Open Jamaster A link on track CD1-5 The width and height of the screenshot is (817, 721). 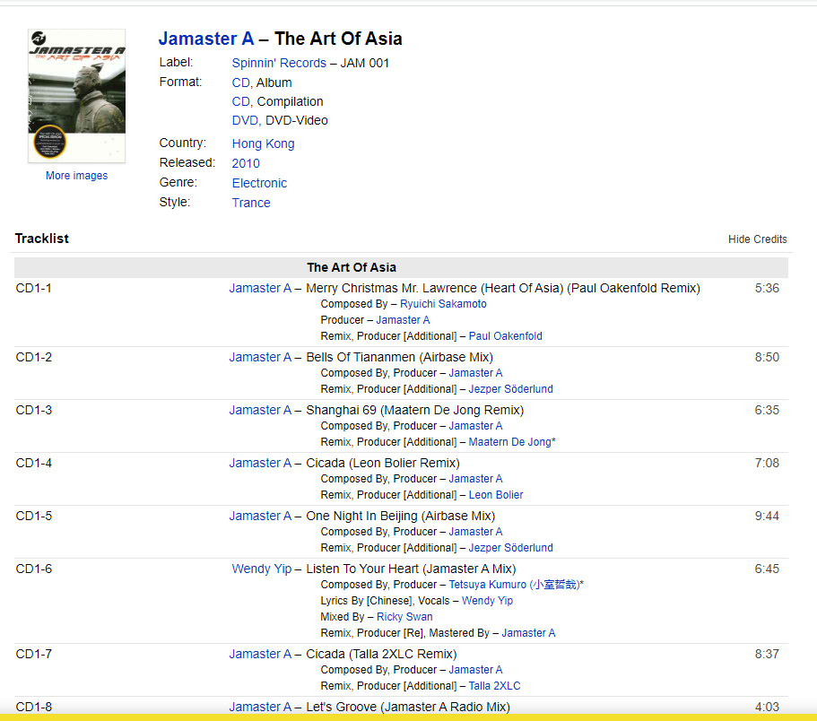tap(260, 517)
